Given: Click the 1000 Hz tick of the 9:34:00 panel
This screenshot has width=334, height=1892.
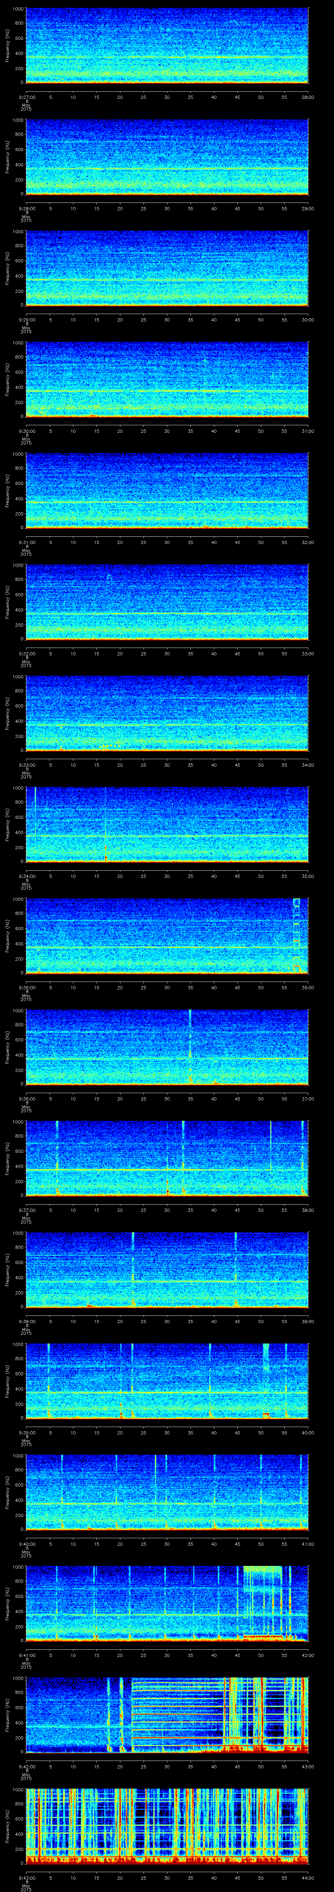Looking at the screenshot, I should (18, 787).
